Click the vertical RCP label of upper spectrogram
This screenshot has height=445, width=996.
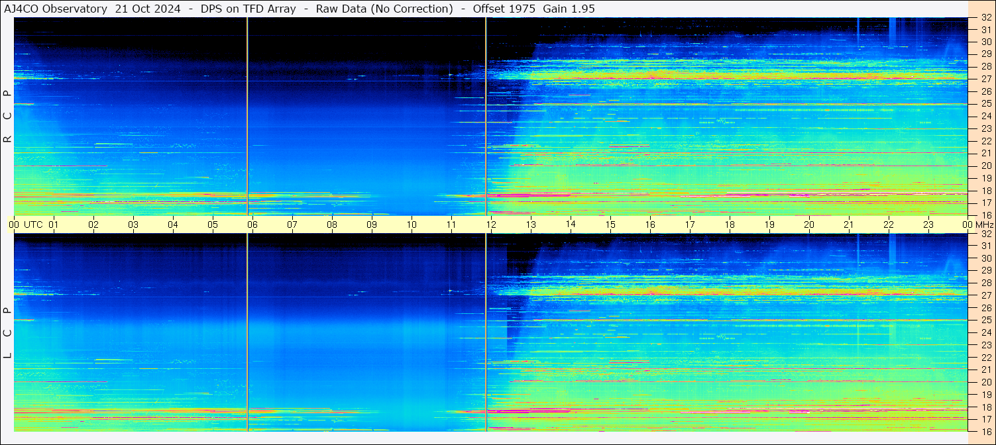pyautogui.click(x=7, y=117)
